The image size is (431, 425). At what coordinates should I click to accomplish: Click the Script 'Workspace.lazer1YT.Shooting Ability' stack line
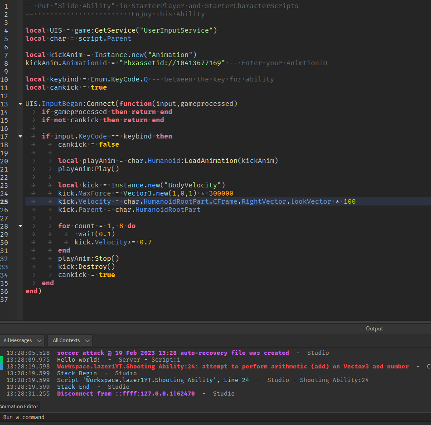[153, 380]
